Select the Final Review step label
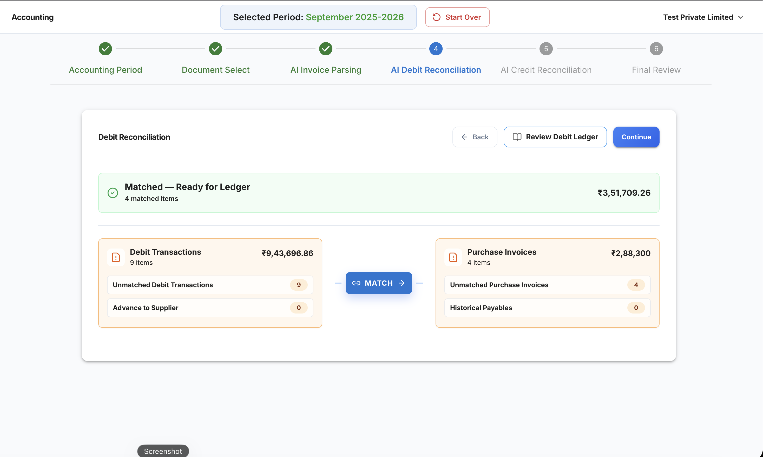763x457 pixels. pyautogui.click(x=656, y=70)
